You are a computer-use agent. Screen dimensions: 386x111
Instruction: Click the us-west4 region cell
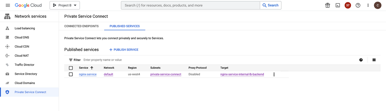coord(134,74)
